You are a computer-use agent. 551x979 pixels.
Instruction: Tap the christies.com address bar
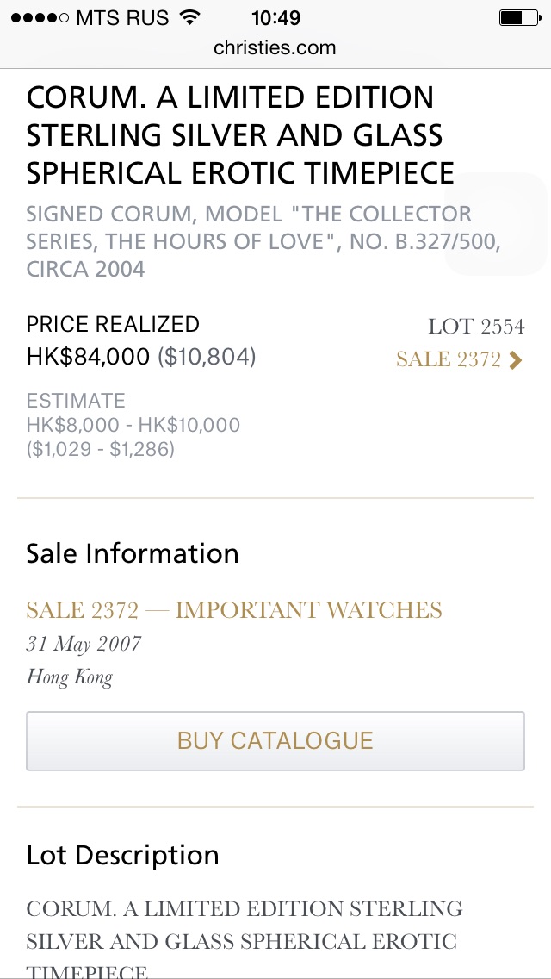point(275,47)
